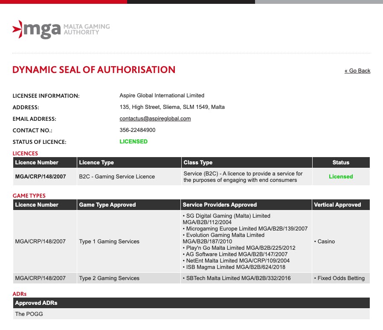Click the NetEnt Malta Limited provider entry
This screenshot has height=330, width=383.
coord(236,260)
